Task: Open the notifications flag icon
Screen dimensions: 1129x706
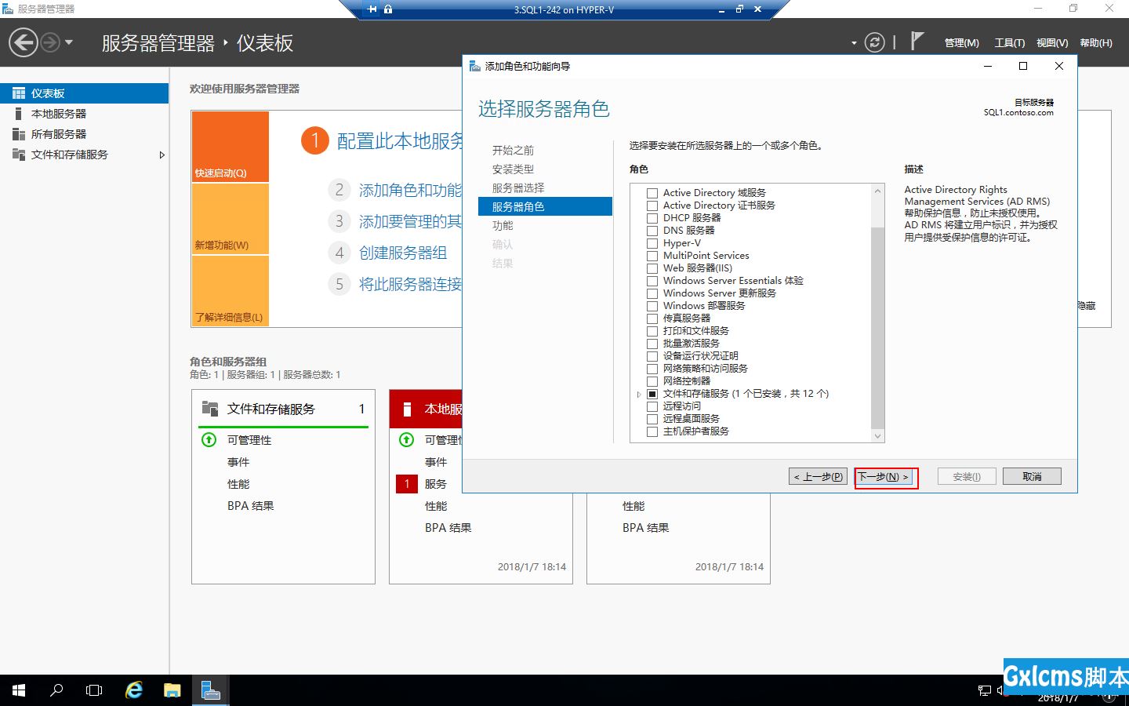Action: point(917,41)
